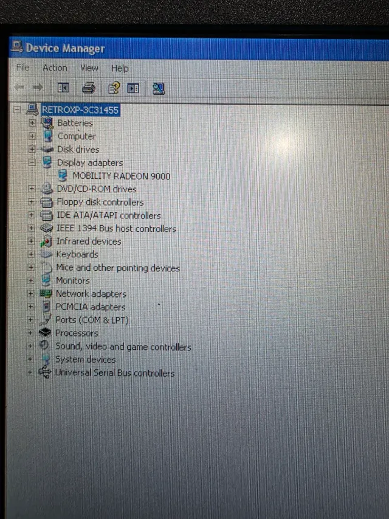
Task: Select the Batteries label
Action: coord(75,123)
